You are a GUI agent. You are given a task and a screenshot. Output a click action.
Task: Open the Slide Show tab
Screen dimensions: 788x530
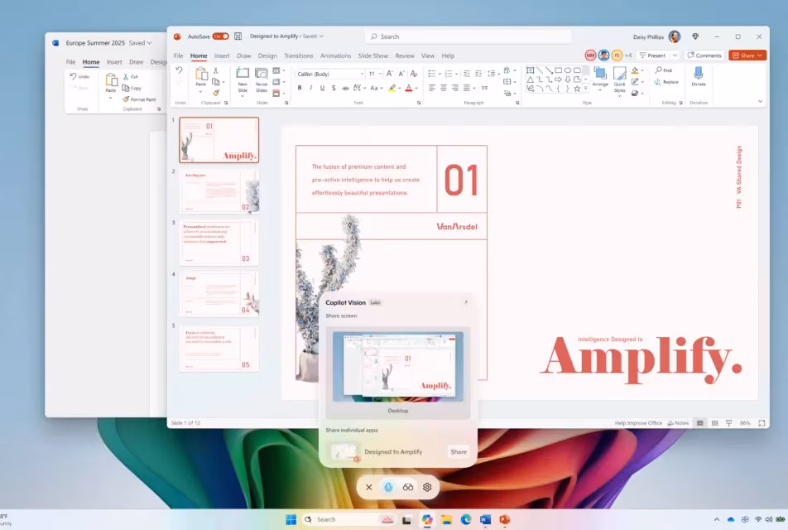(x=372, y=55)
